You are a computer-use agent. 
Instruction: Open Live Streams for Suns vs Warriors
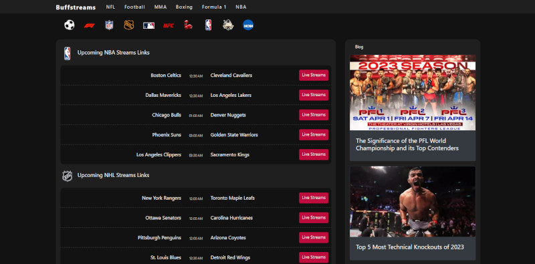click(x=314, y=134)
